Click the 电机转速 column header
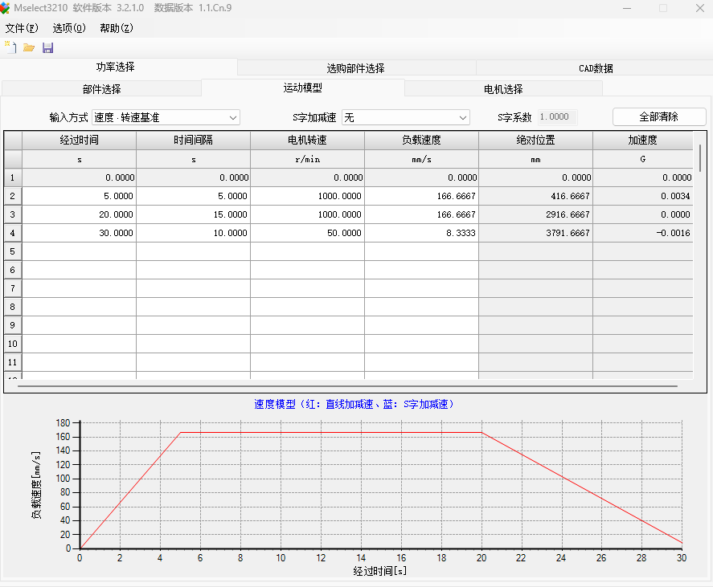Image resolution: width=713 pixels, height=587 pixels. coord(307,141)
